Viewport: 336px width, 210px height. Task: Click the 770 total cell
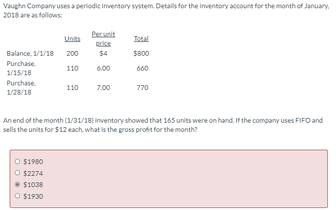point(143,88)
